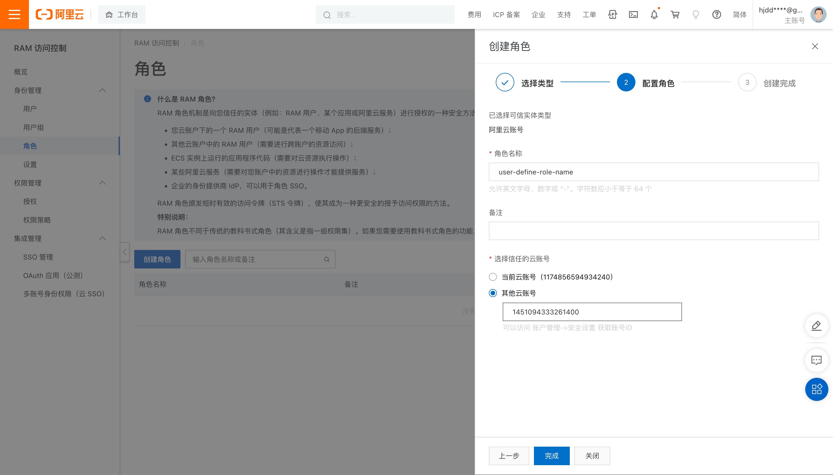
Task: Open 用户组 in the sidebar
Action: [x=33, y=128]
